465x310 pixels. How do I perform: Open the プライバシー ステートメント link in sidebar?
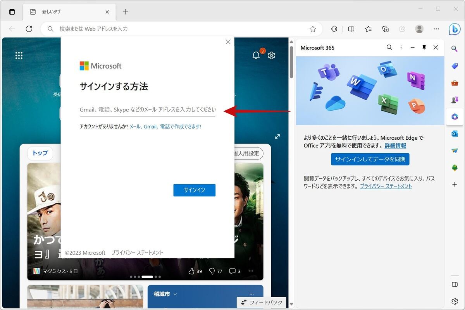(386, 186)
